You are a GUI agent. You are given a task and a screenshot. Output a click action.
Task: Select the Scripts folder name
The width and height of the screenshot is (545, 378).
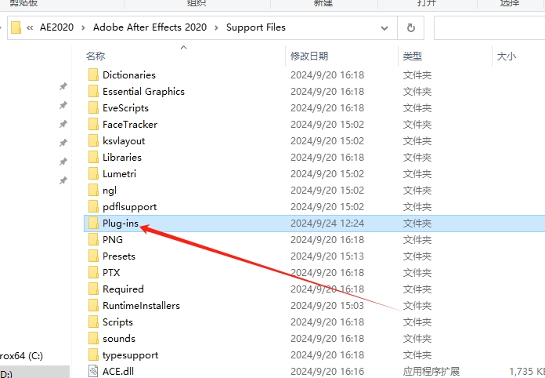click(117, 322)
